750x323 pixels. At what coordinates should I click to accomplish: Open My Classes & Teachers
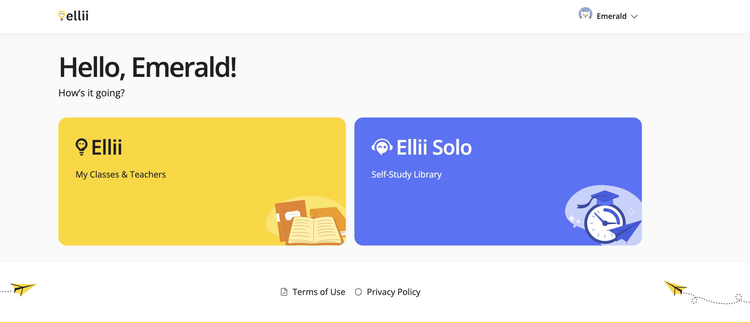pos(120,174)
